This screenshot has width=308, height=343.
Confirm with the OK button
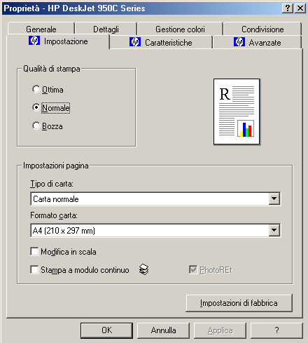[x=106, y=330]
